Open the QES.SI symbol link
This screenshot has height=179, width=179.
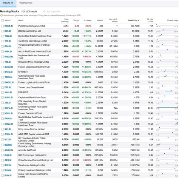pyautogui.click(x=8, y=160)
